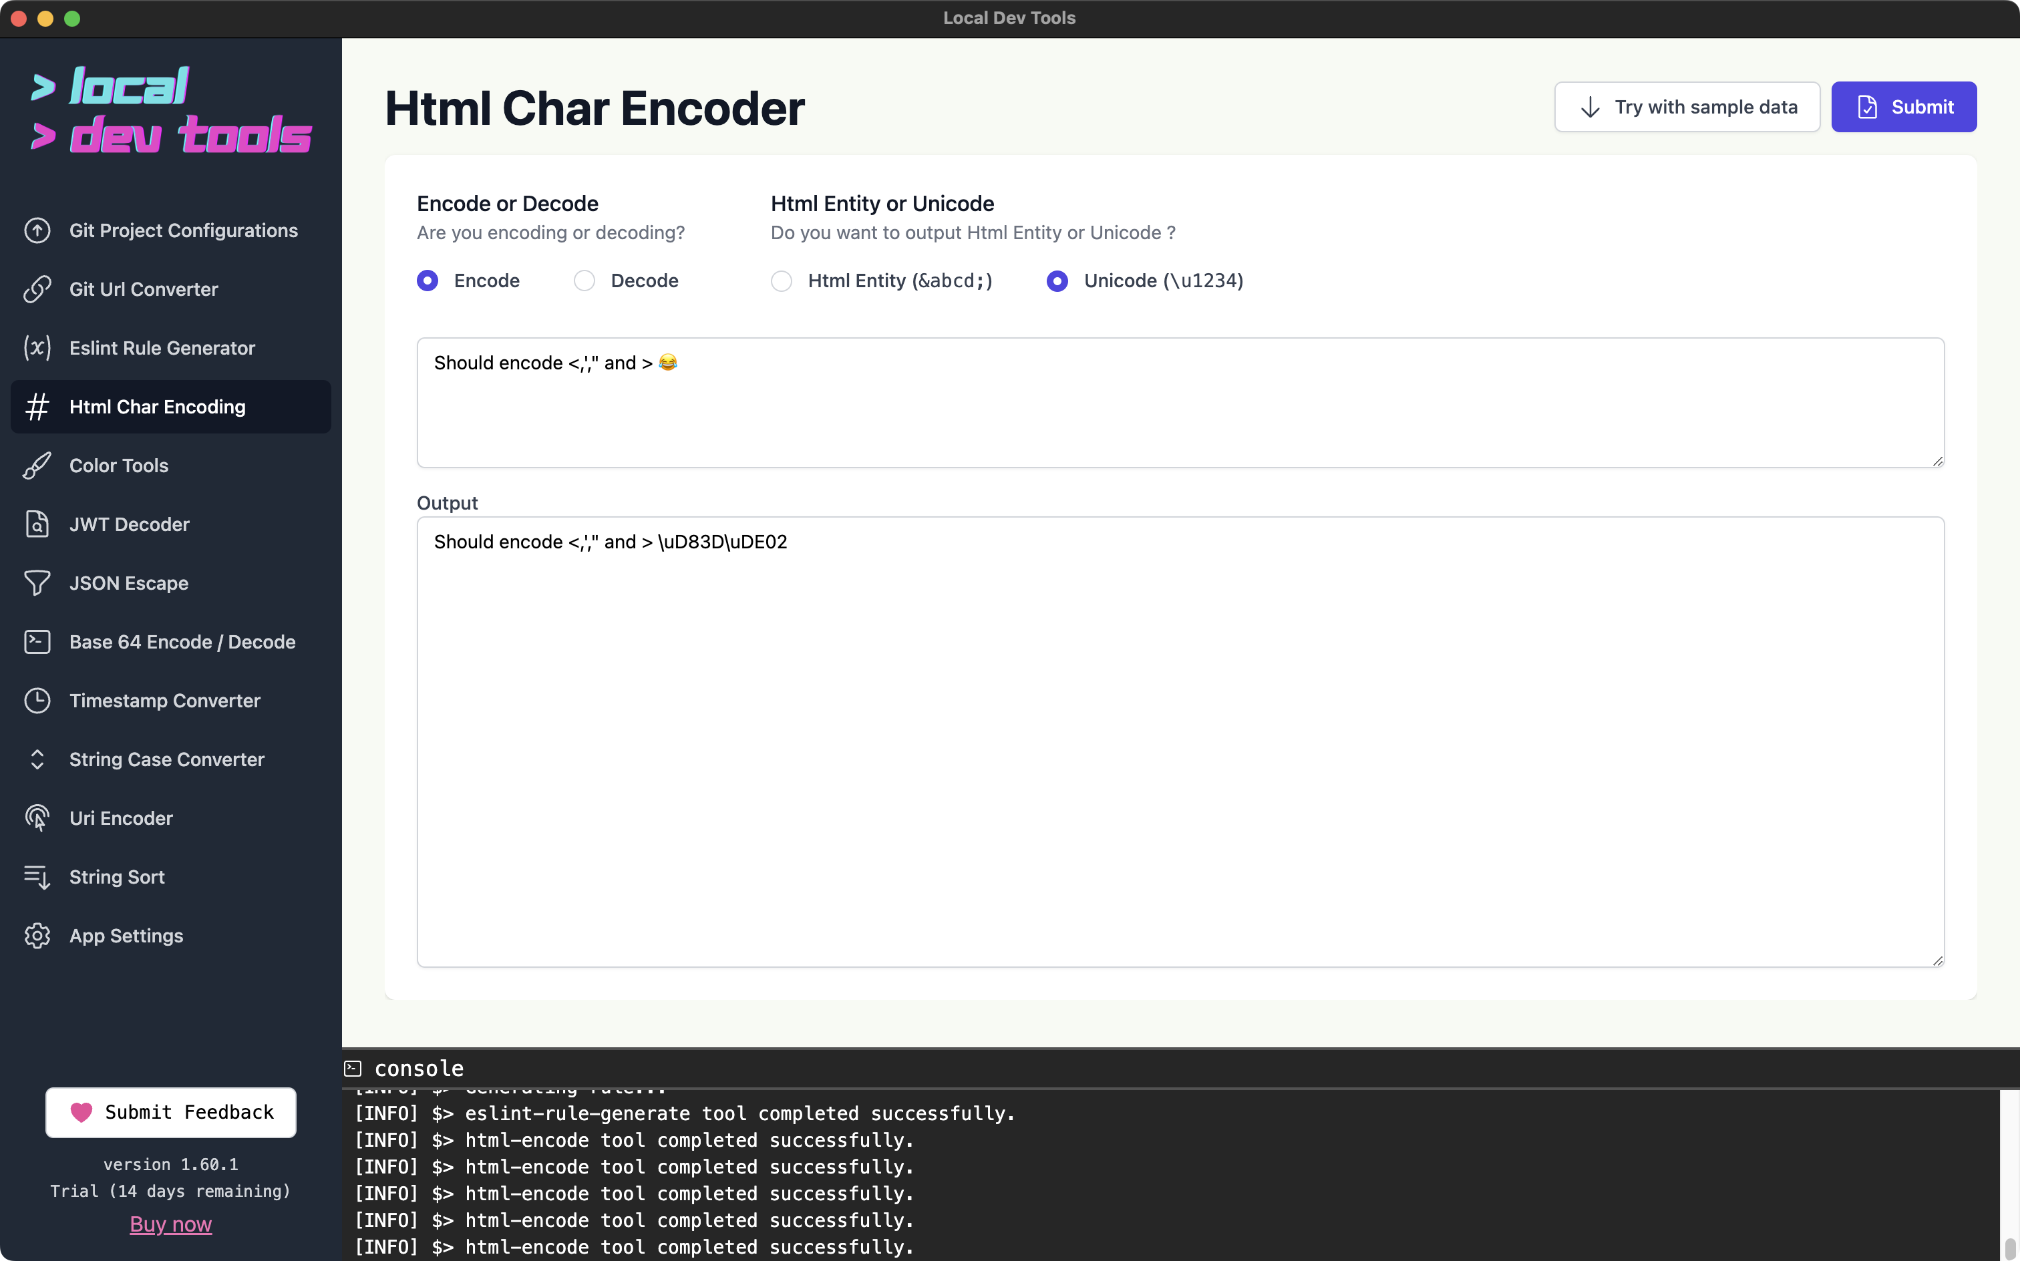Click the version 1.60.1 label
The image size is (2020, 1261).
coord(171,1164)
